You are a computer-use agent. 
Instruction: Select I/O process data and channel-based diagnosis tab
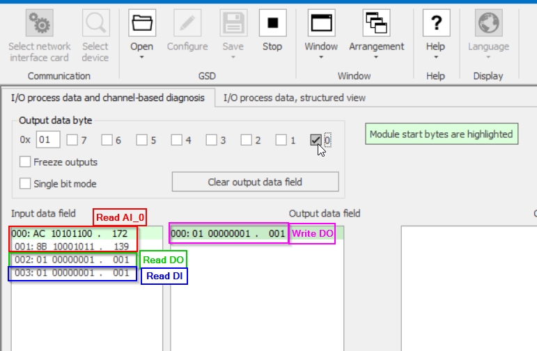(x=108, y=98)
